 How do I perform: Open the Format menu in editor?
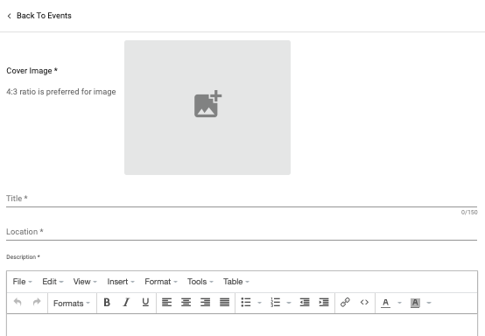click(x=161, y=282)
